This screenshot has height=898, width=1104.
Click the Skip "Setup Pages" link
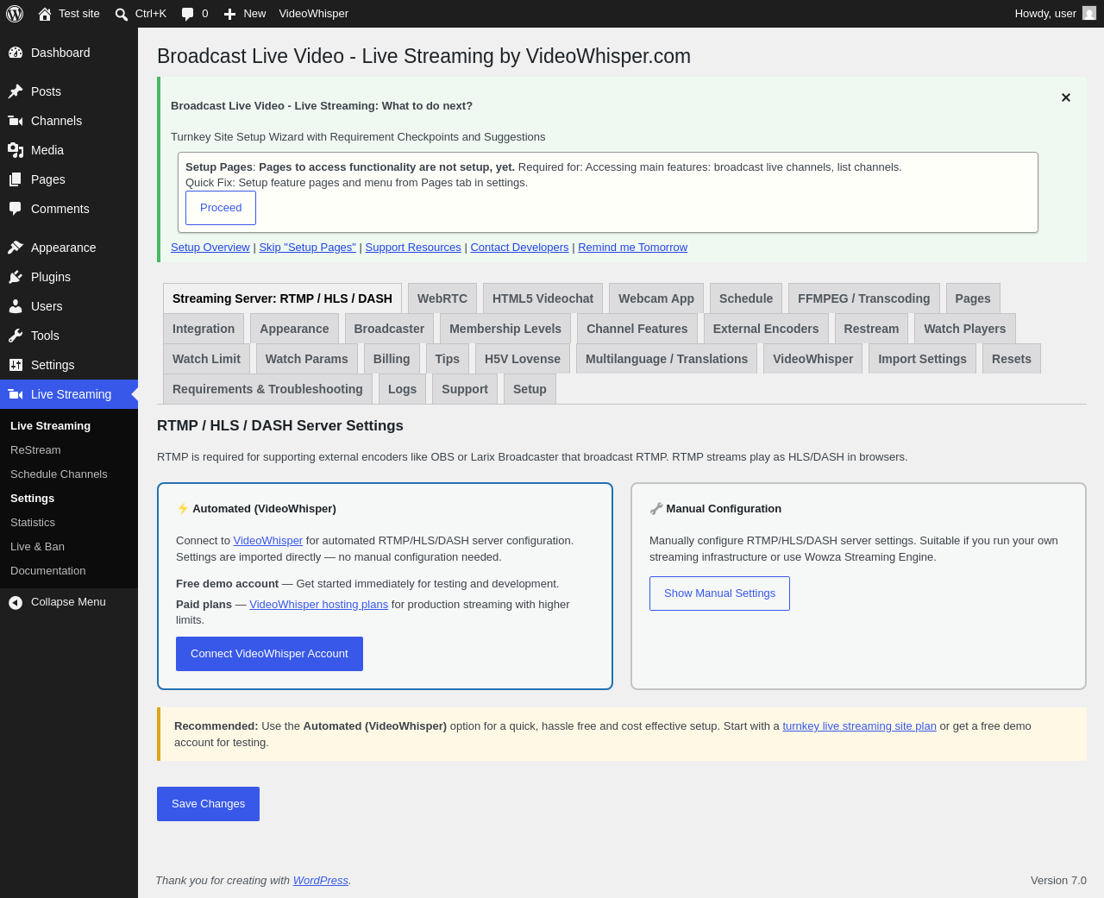[308, 248]
